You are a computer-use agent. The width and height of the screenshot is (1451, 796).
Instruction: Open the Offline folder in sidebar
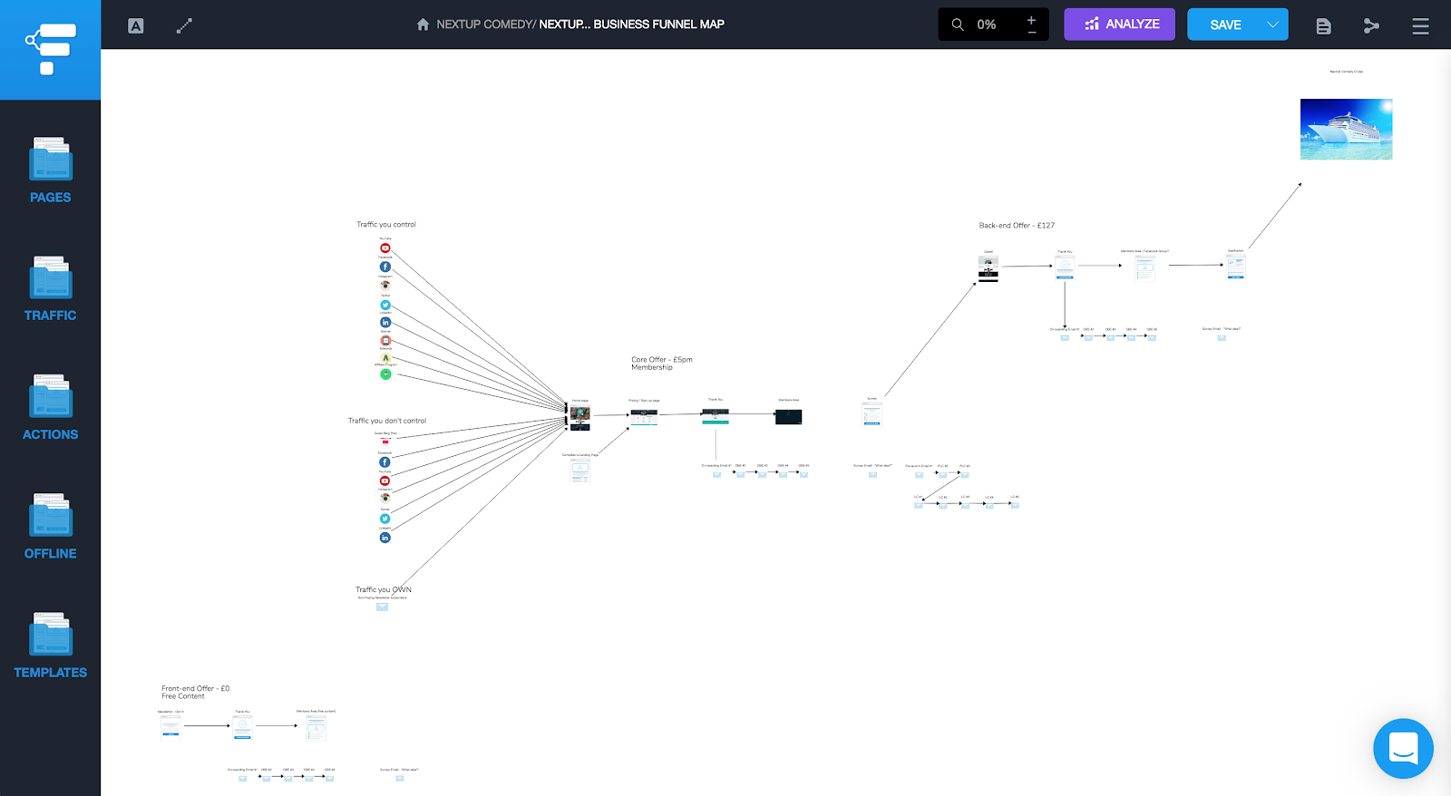pos(50,526)
